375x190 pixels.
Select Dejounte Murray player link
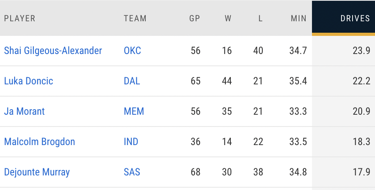click(x=37, y=172)
